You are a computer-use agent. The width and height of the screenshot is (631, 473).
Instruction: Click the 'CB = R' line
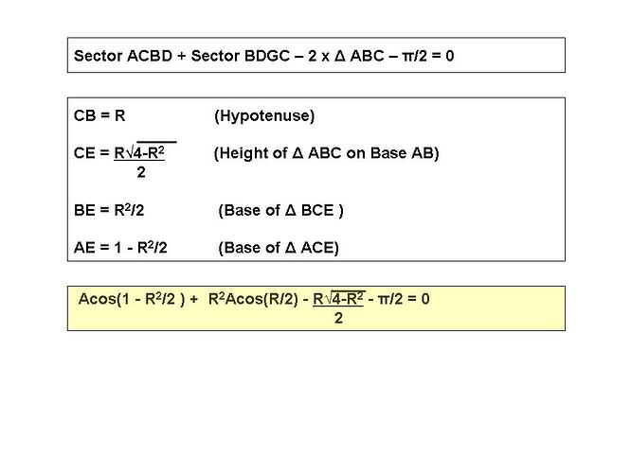[x=99, y=115]
